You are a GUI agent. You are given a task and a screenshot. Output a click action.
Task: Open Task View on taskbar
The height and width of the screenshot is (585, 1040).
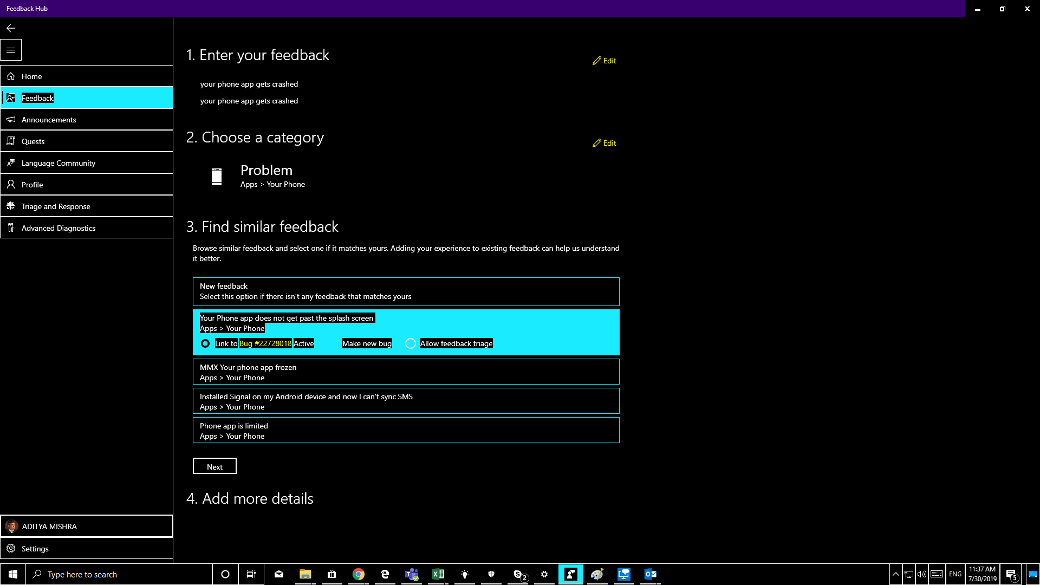[x=251, y=574]
